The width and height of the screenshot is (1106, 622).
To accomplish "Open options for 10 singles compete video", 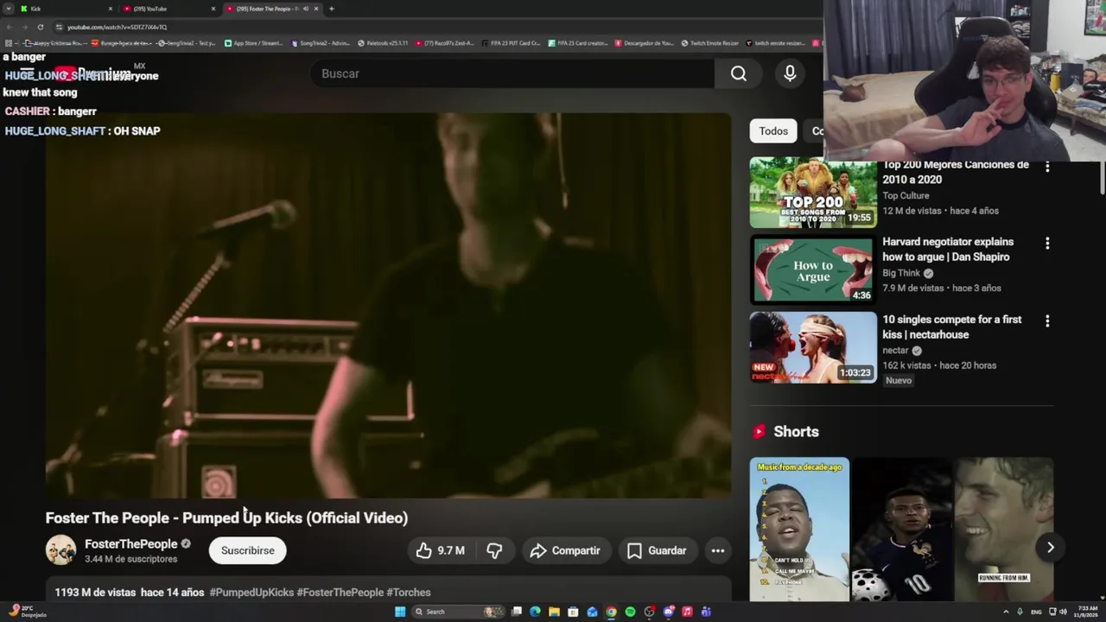I will [1047, 321].
